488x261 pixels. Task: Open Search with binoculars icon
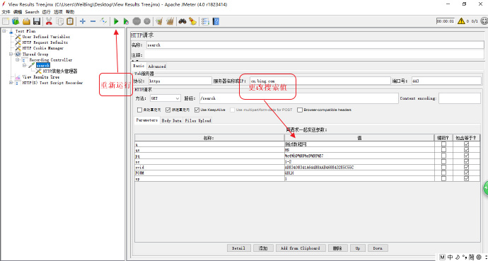[x=182, y=21]
